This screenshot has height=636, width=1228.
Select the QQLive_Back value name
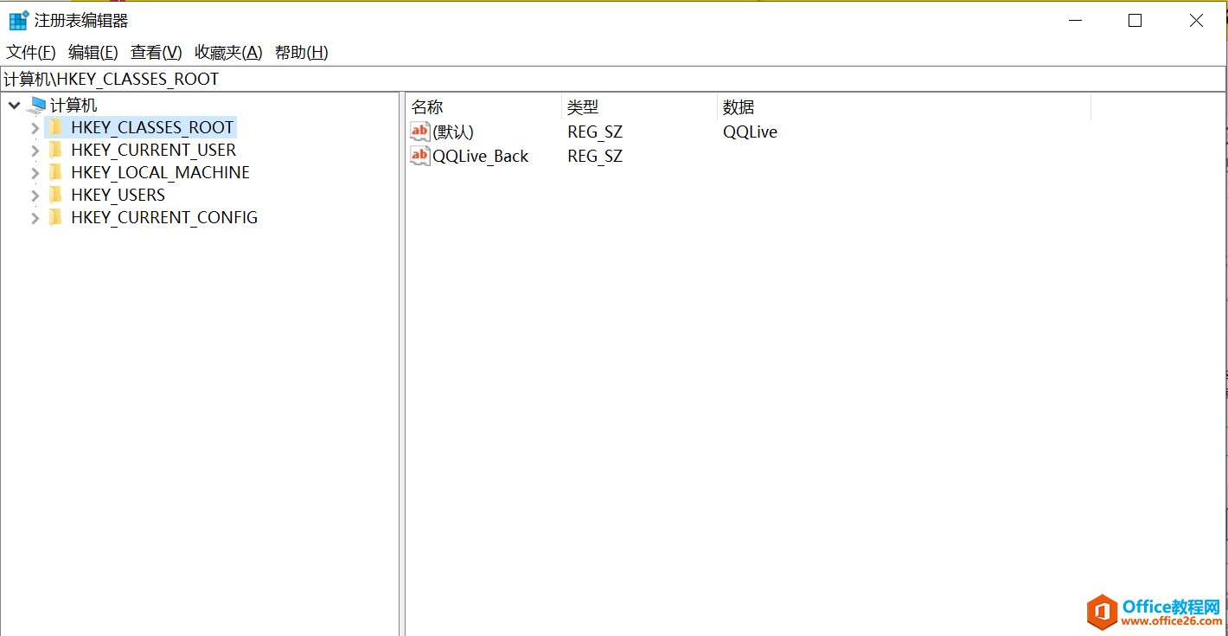click(x=481, y=157)
